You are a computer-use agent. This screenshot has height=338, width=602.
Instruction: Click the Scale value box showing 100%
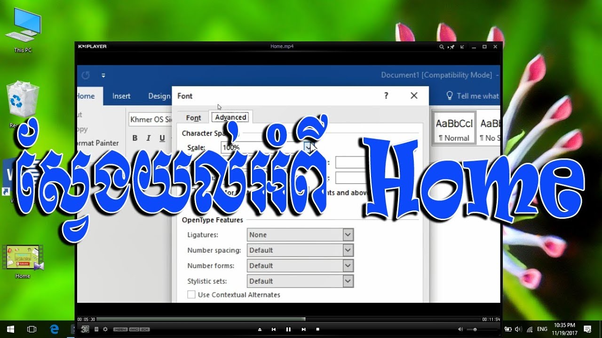pos(262,147)
